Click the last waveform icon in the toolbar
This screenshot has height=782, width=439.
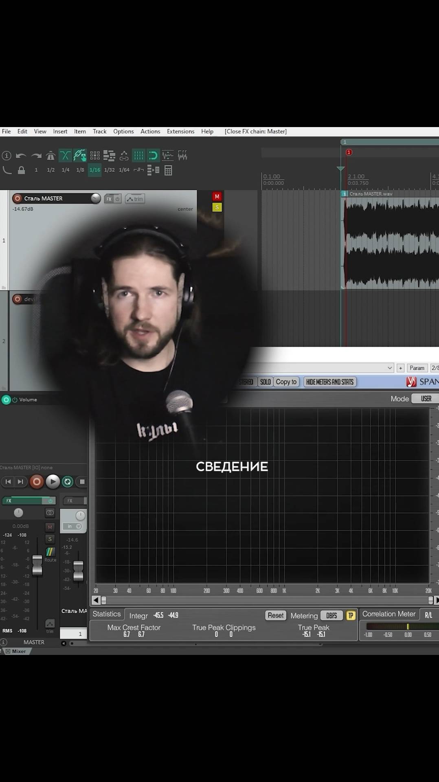182,155
